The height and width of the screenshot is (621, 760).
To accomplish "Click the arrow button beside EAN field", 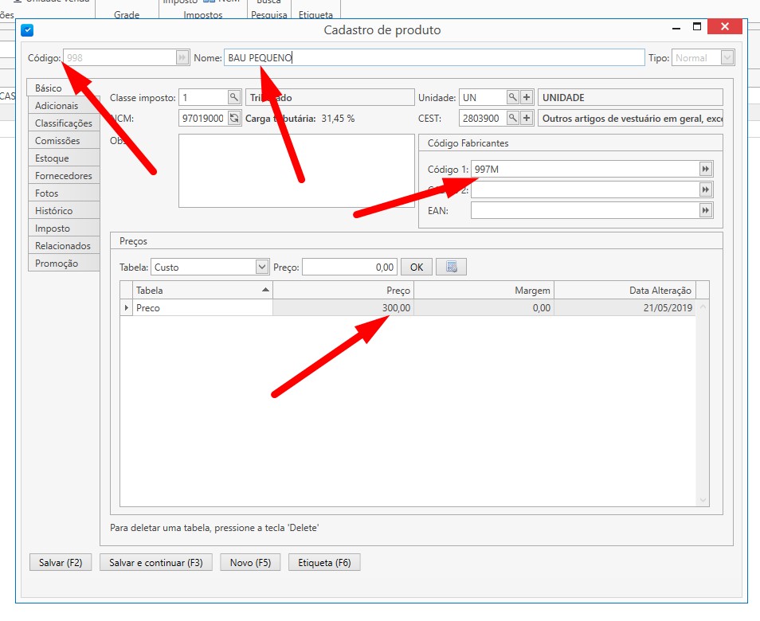I will [706, 210].
